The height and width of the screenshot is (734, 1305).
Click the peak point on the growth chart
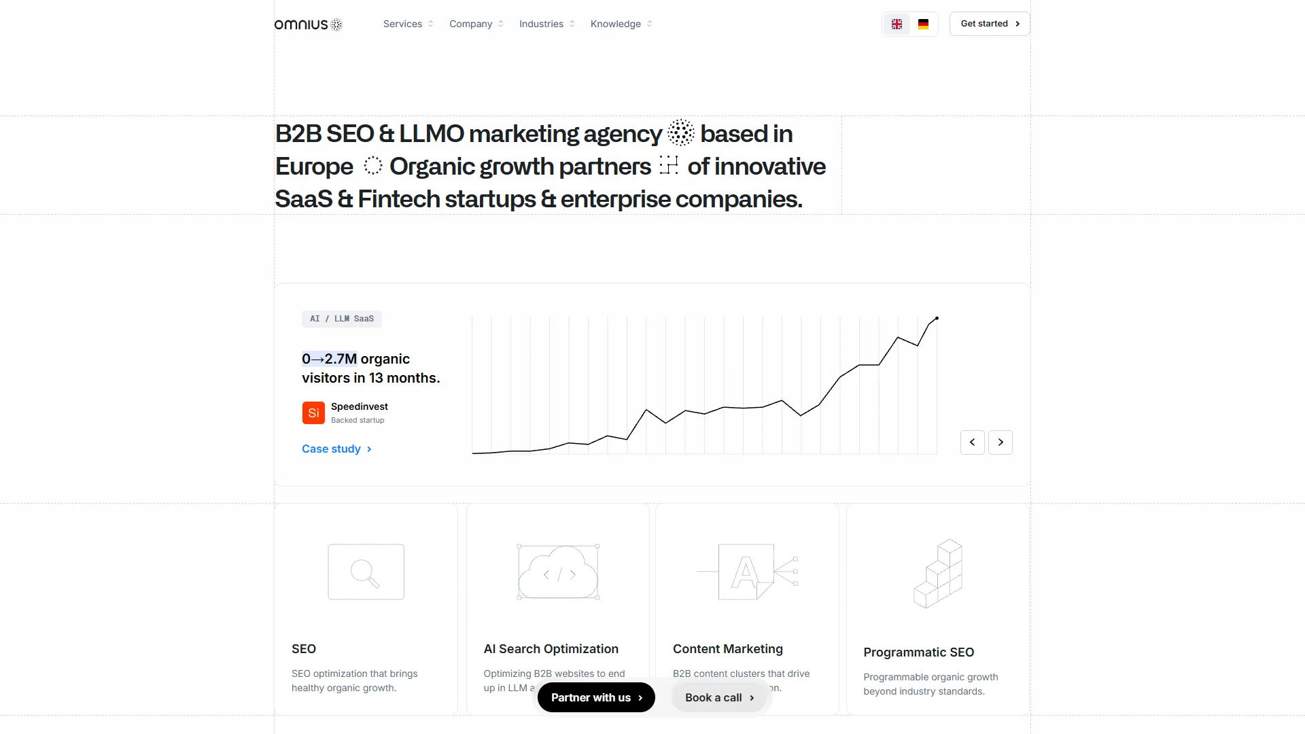tap(937, 318)
